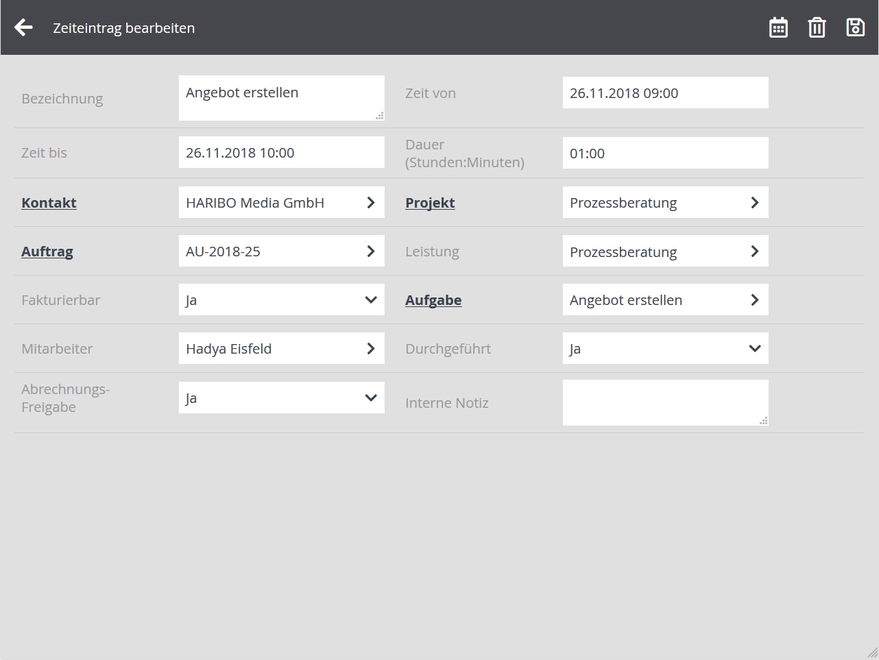Open the calendar icon in header

point(778,27)
